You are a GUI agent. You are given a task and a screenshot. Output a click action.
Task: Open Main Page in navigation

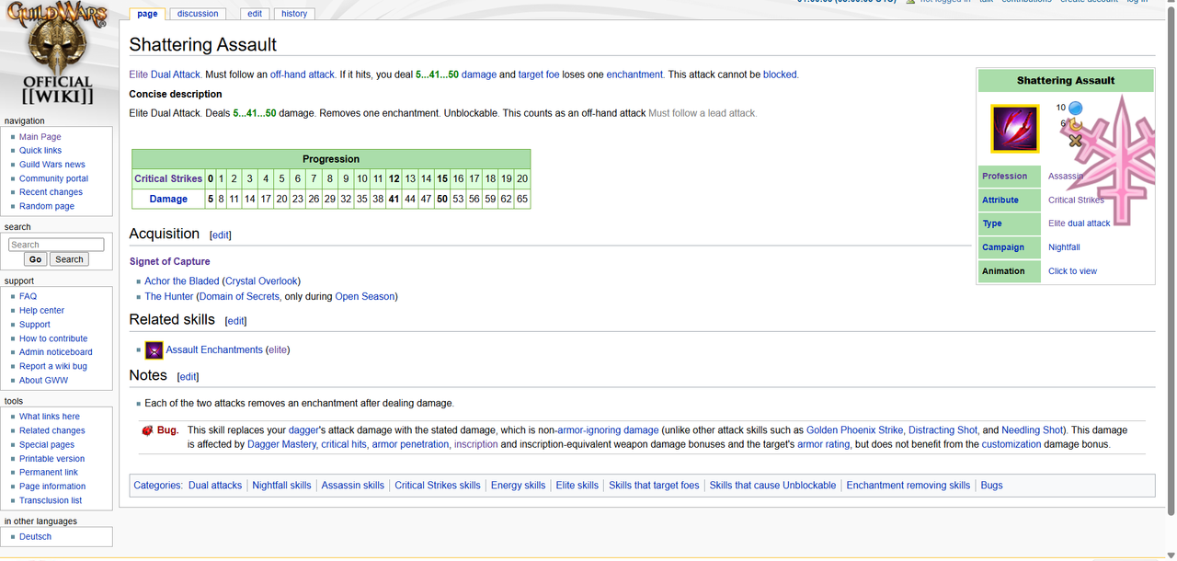tap(40, 136)
